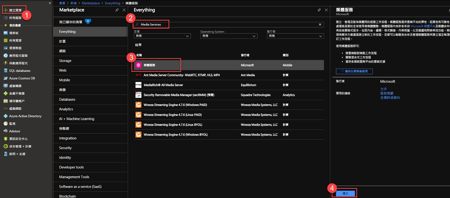
Task: Click the MediaRich All Media Server icon
Action: point(138,85)
